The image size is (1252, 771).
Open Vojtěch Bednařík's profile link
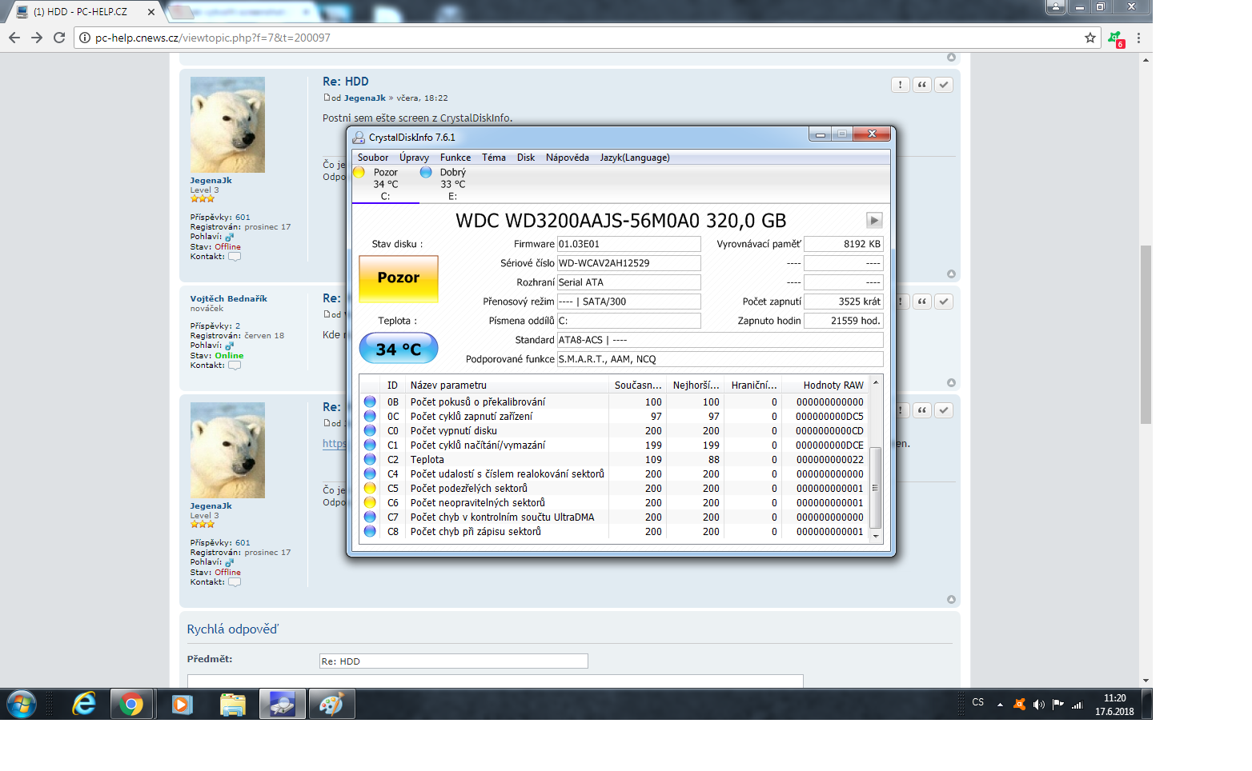pyautogui.click(x=228, y=298)
